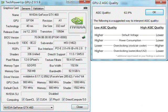This screenshot has width=168, height=112.
Task: Click the BIOS Version field
Action: click(50, 37)
